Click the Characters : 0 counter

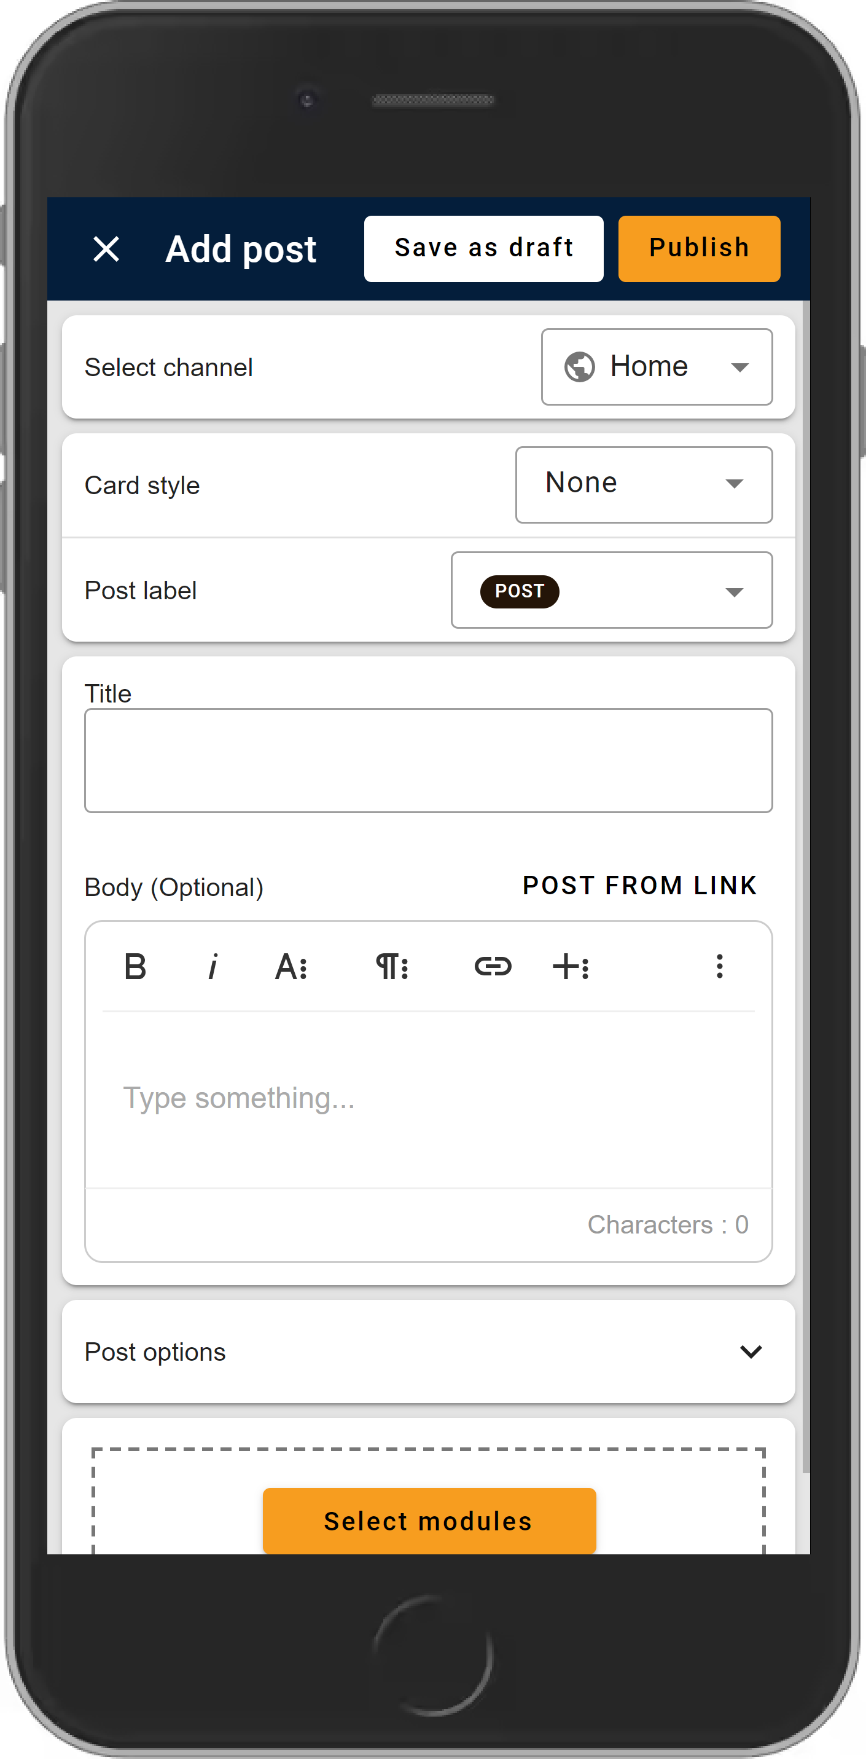[x=669, y=1224]
